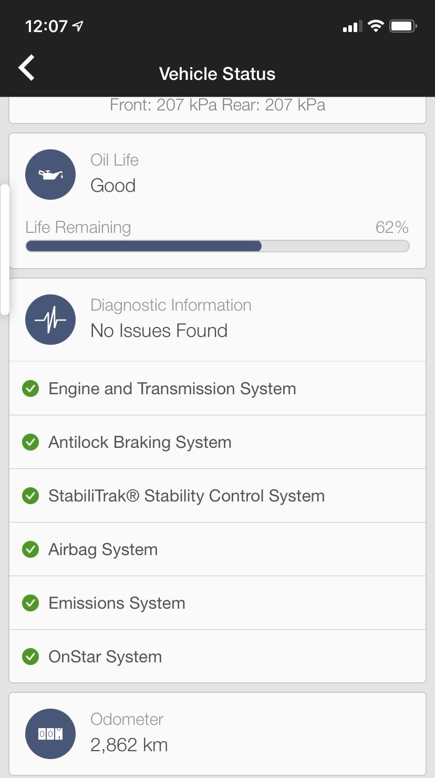Tap the front and rear tire pressure text
435x778 pixels.
(x=217, y=105)
